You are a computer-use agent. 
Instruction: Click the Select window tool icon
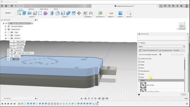pyautogui.click(x=129, y=13)
